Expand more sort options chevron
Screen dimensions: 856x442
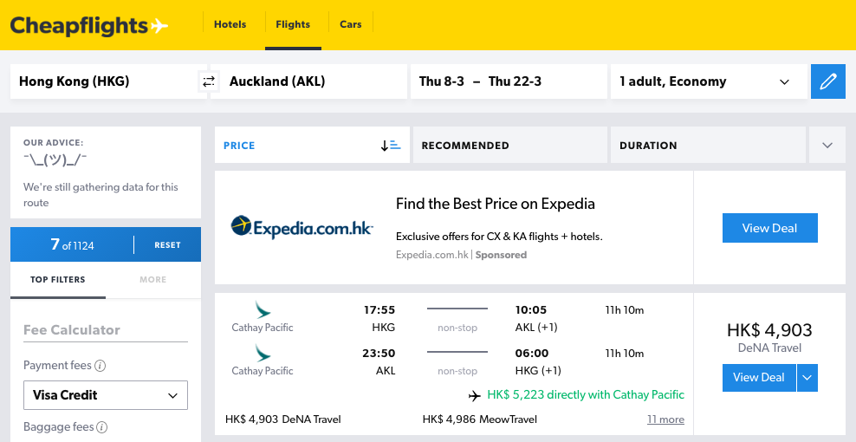[x=827, y=146]
